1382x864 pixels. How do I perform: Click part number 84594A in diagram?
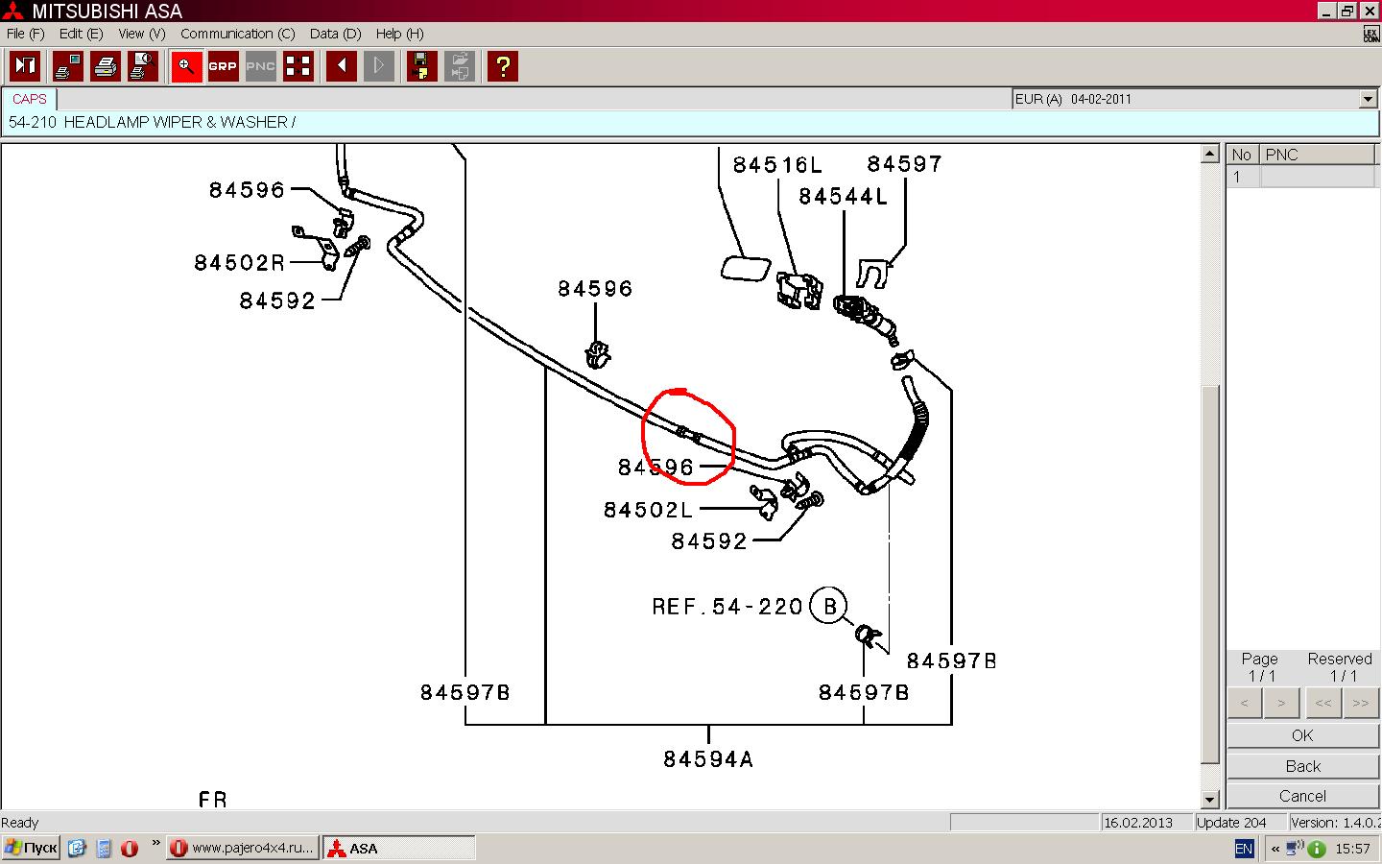pos(708,759)
